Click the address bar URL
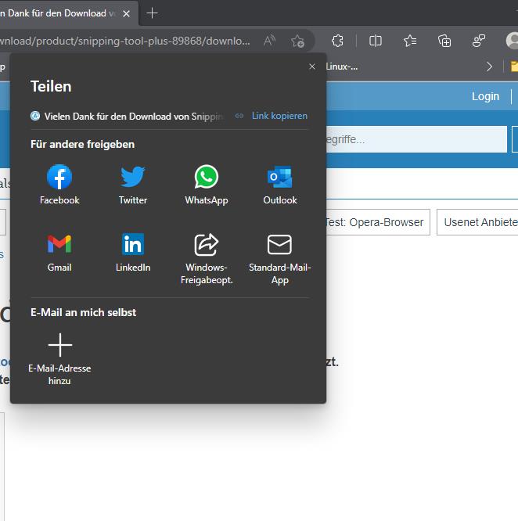This screenshot has width=518, height=521. (125, 41)
